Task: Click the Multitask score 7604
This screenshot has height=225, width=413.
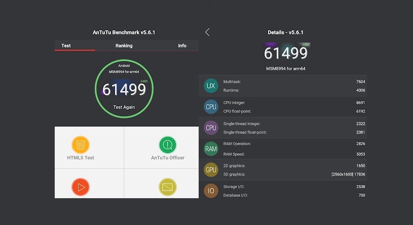Action: pyautogui.click(x=361, y=81)
